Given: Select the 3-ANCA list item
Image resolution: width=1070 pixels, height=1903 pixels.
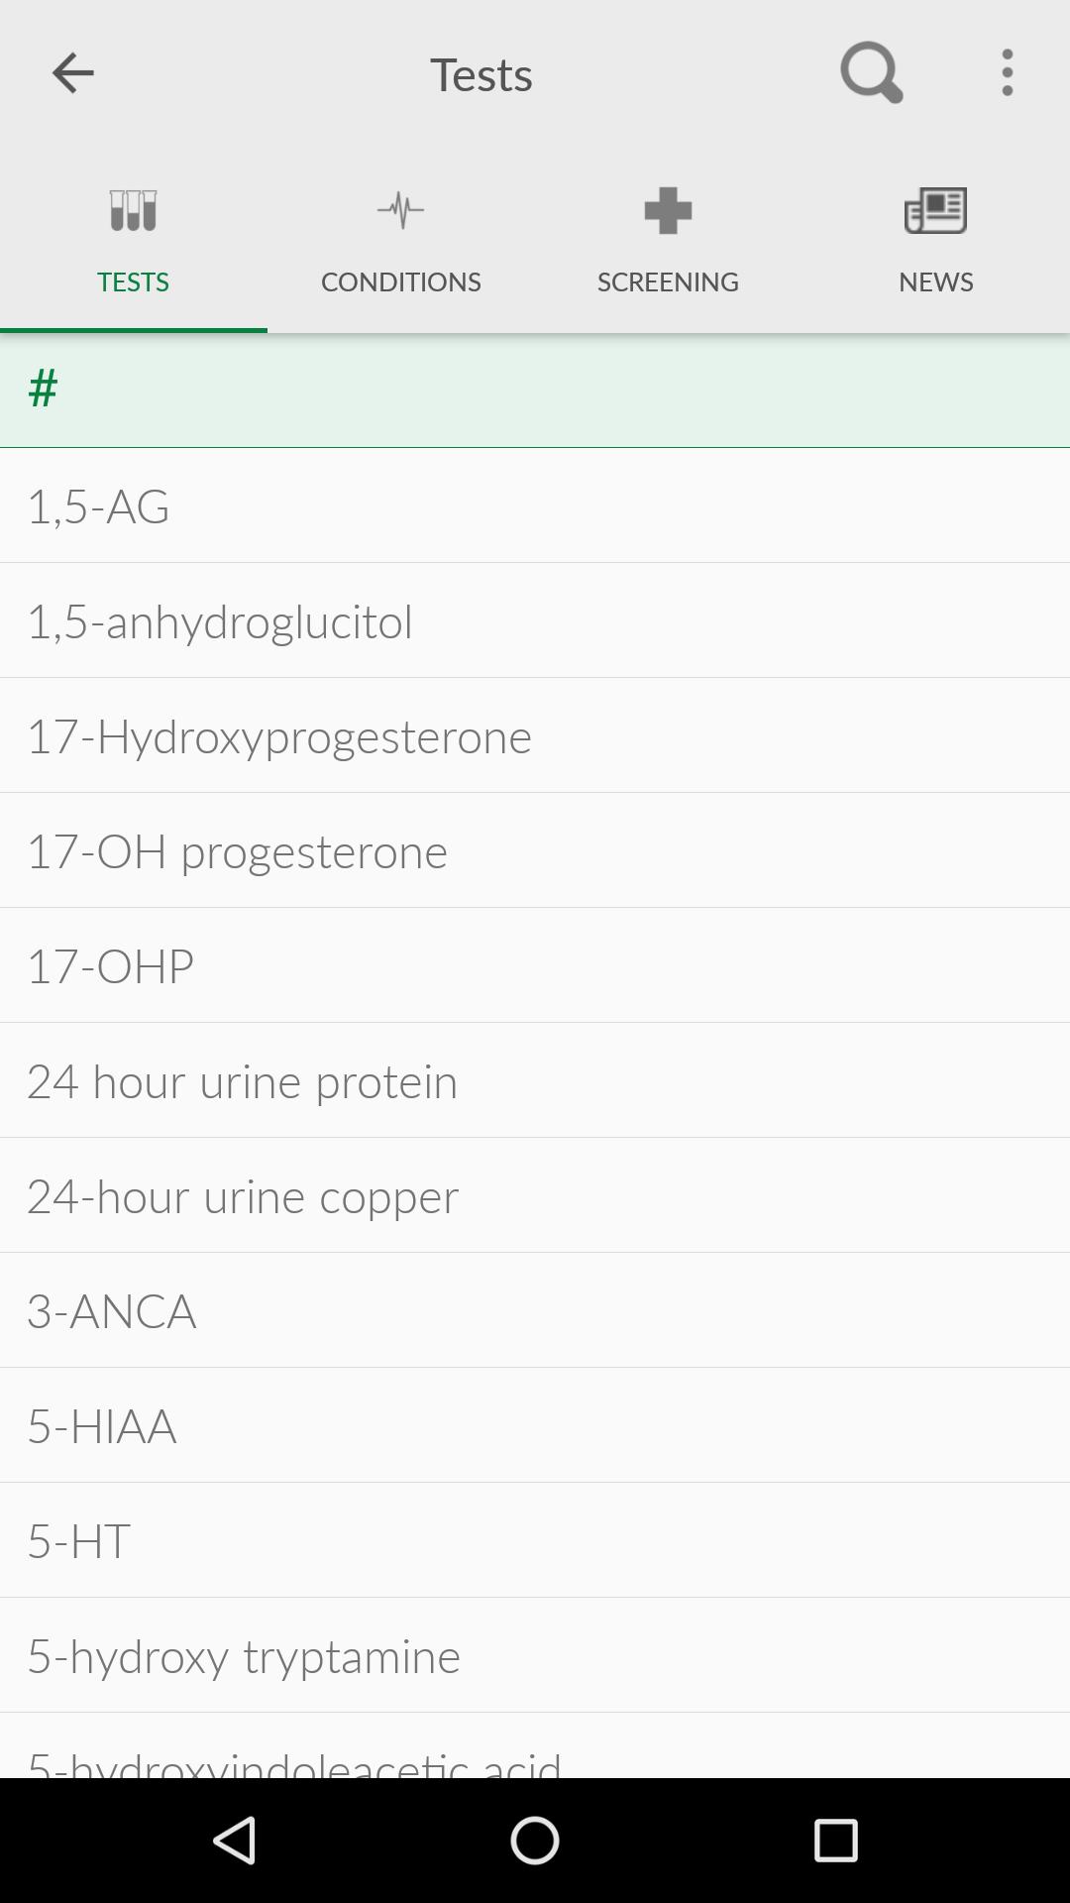Looking at the screenshot, I should (x=535, y=1310).
